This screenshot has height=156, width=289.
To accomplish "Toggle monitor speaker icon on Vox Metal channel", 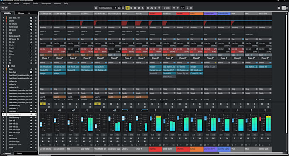I will pyautogui.click(x=90, y=142).
